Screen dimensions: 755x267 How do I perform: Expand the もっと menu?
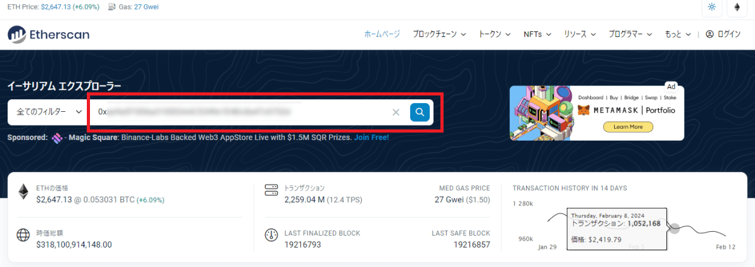(678, 35)
